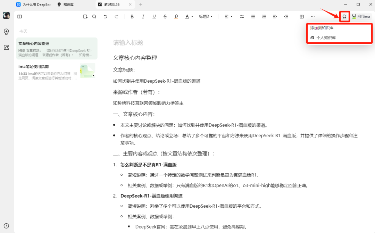This screenshot has height=233, width=375.
Task: Insert a table using the table icon
Action: coord(302,17)
